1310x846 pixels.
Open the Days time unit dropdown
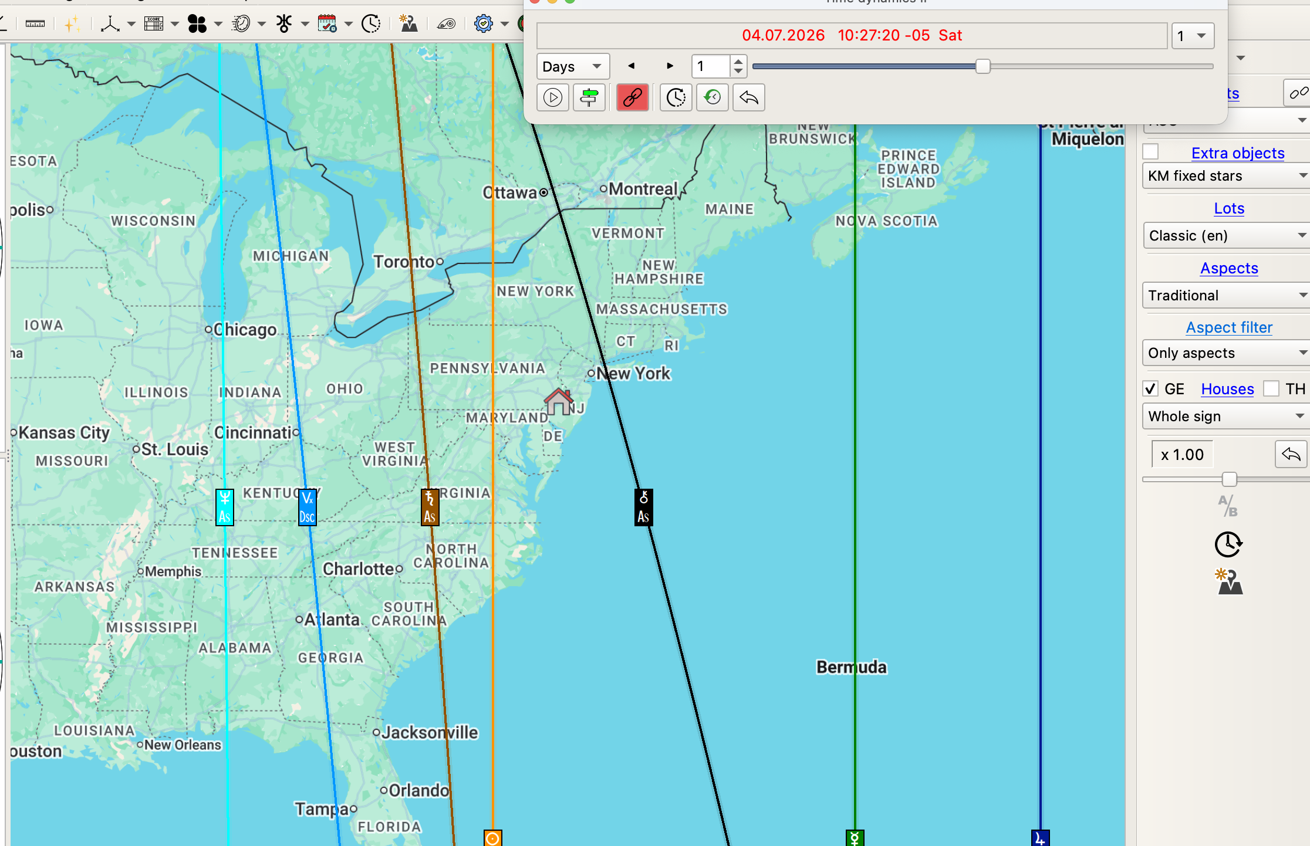click(572, 66)
